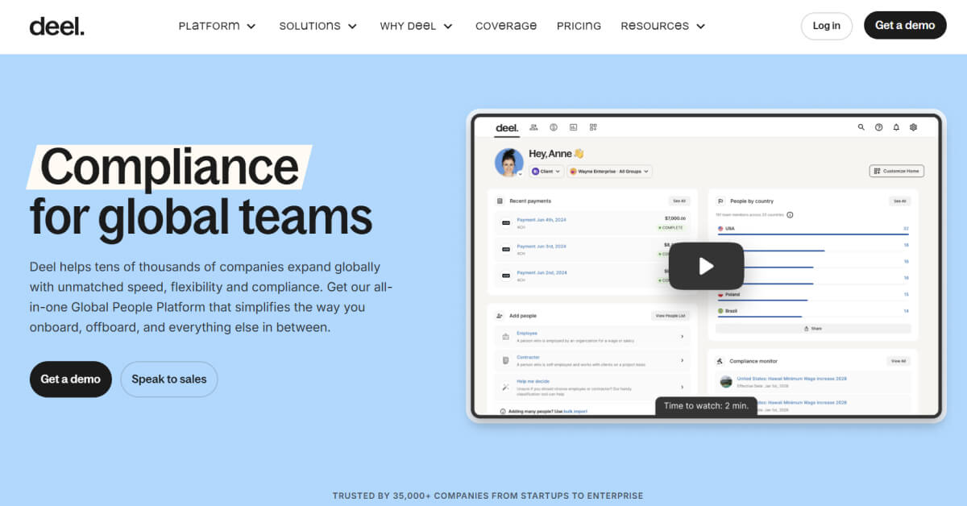Viewport: 967px width, 506px height.
Task: Open the Pricing page
Action: click(x=579, y=26)
